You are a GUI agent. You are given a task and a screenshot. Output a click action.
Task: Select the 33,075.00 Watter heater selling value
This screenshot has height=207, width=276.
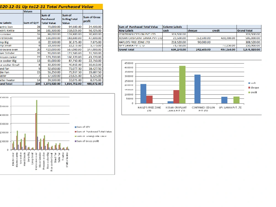72,80
